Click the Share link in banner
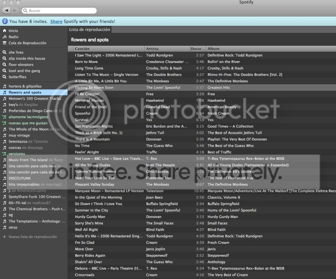The width and height of the screenshot is (336, 279). 56,21
